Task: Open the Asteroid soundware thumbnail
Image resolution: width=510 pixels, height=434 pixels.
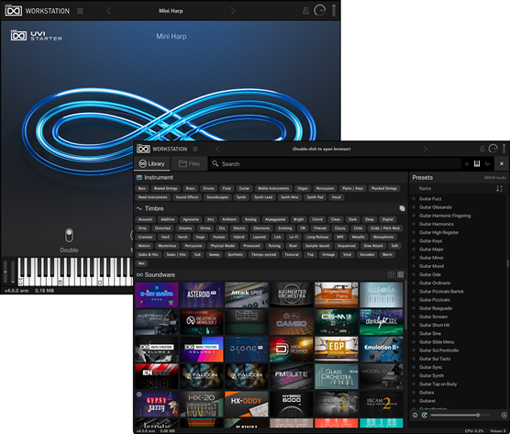Action: tap(202, 295)
